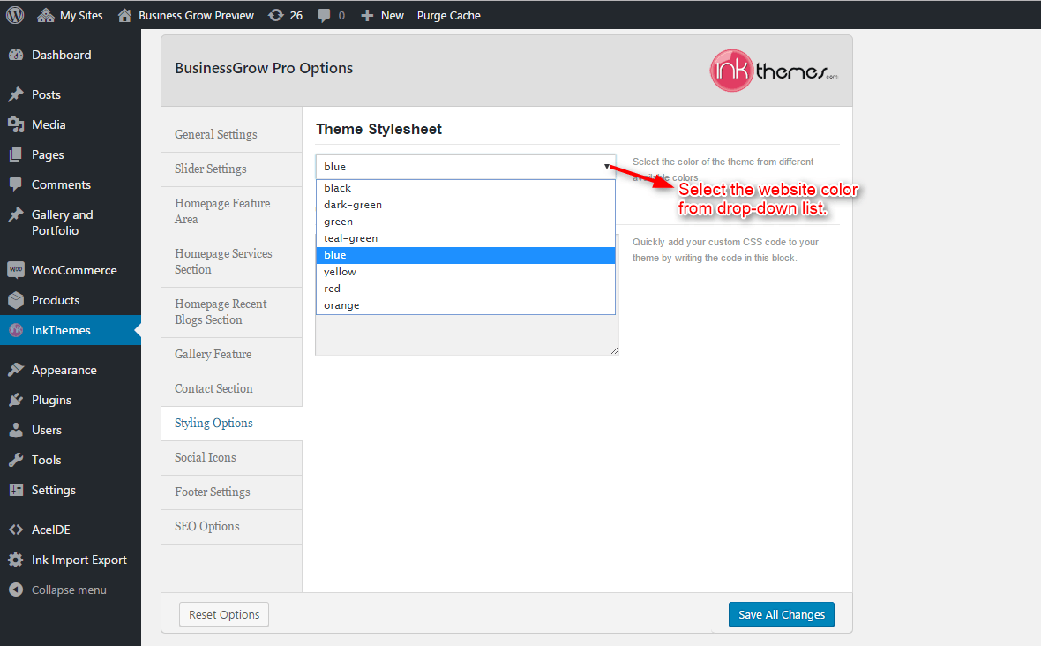The image size is (1041, 646).
Task: Open Contact Section tab
Action: (x=232, y=389)
